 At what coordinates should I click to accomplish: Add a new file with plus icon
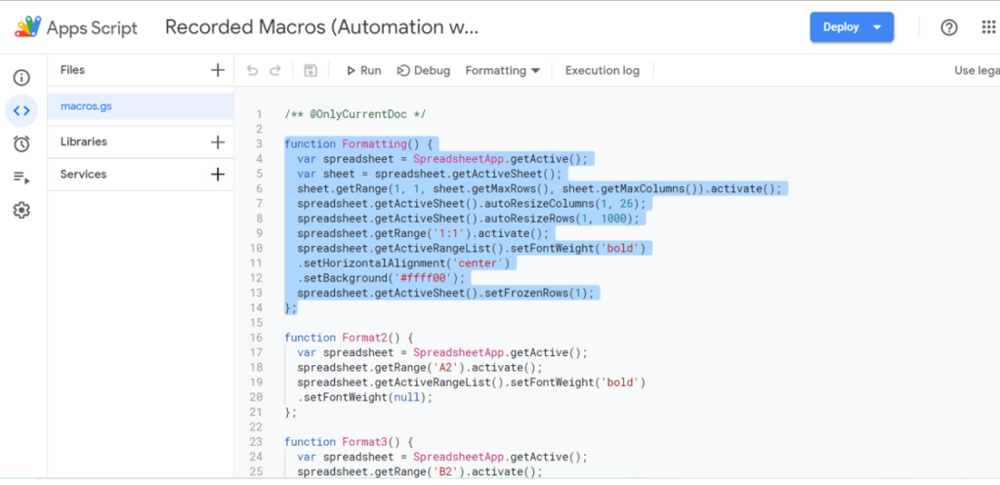click(x=218, y=70)
